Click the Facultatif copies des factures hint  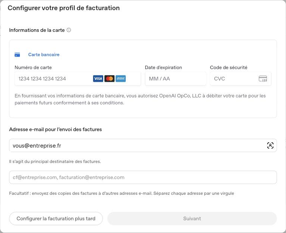122,193
